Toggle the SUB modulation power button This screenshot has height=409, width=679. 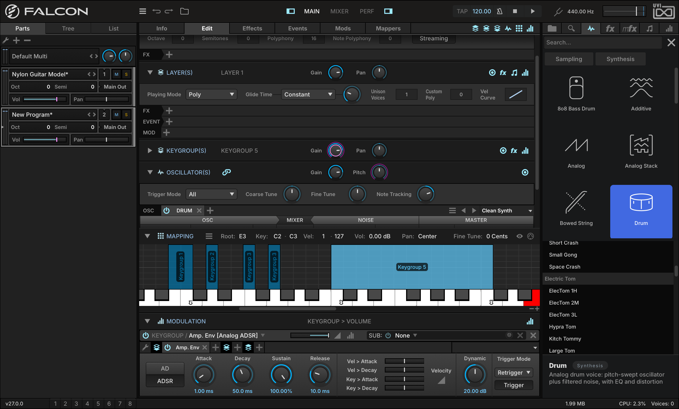pyautogui.click(x=388, y=335)
